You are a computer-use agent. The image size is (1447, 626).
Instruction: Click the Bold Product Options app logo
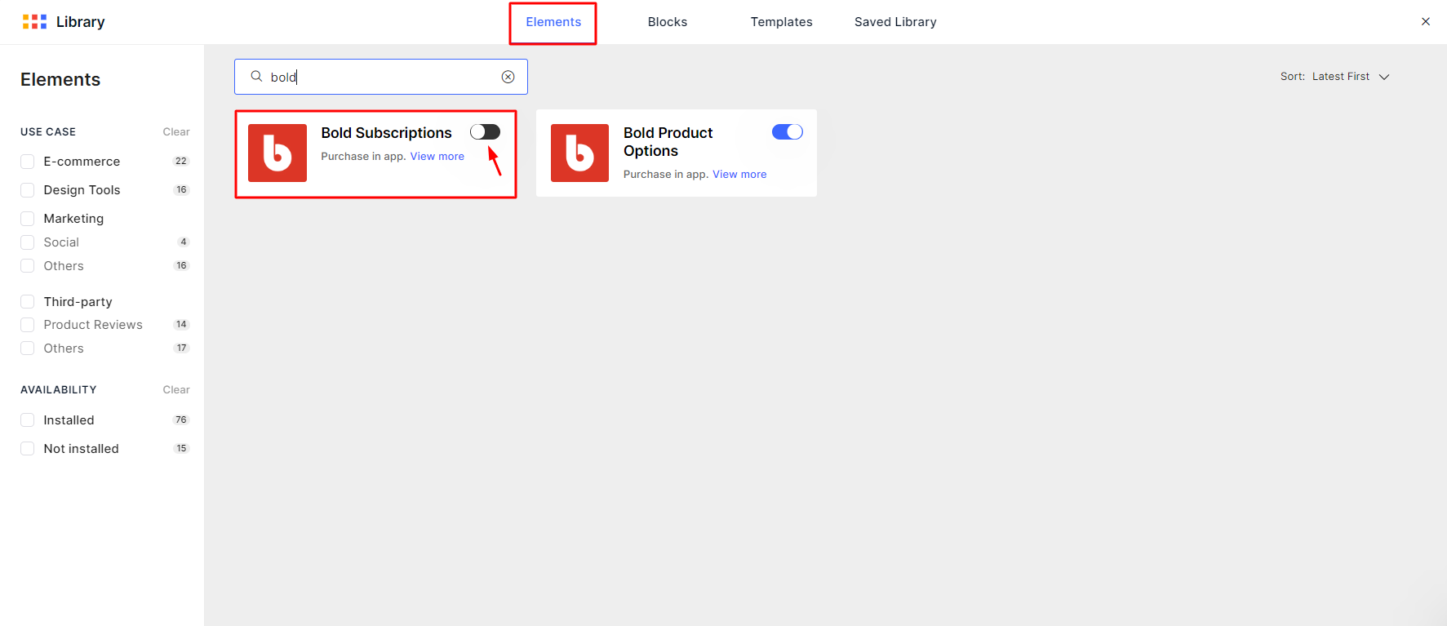[x=579, y=153]
